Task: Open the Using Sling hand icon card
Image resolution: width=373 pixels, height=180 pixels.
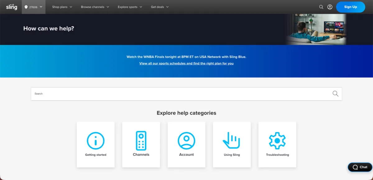Action: (x=232, y=144)
